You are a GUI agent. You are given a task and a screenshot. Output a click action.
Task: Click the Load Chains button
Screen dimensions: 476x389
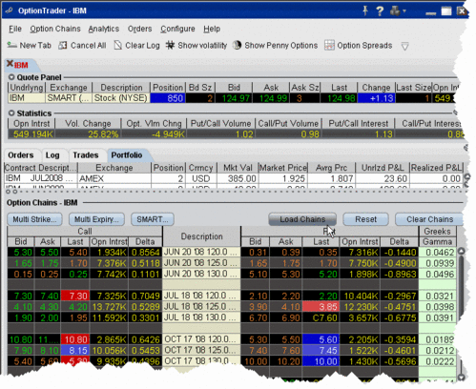pos(302,219)
